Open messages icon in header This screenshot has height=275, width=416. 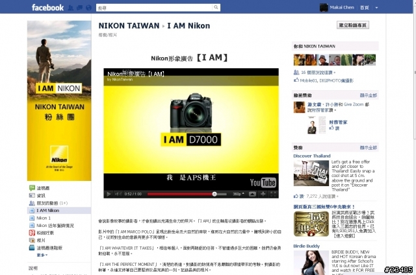(79, 8)
